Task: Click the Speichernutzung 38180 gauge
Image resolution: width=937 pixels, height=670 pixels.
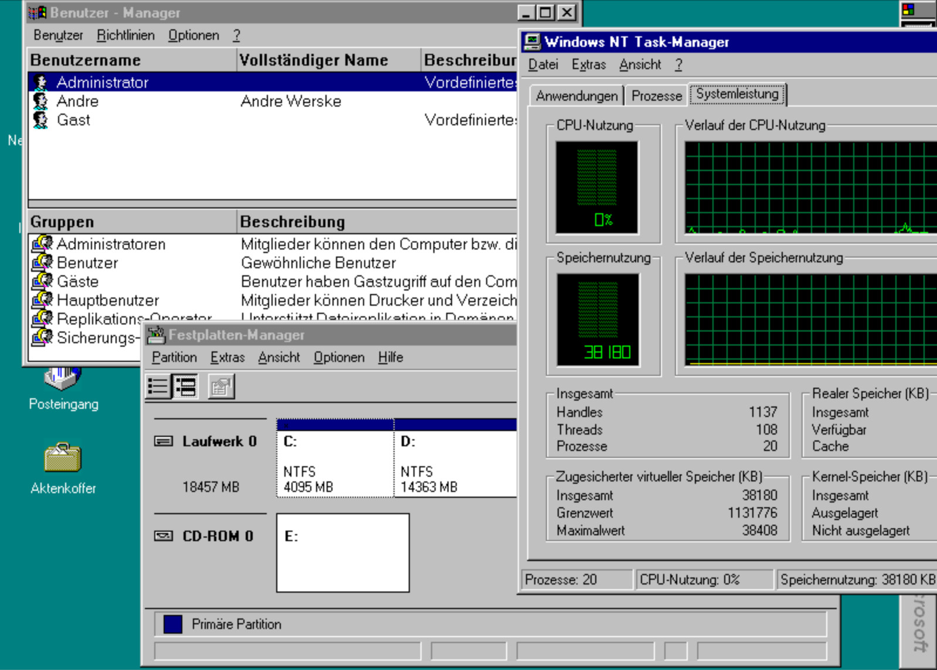Action: click(598, 320)
